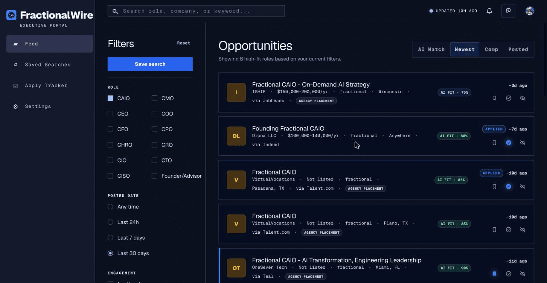Bookmark the ISHIR Fractional CAIO role
The width and height of the screenshot is (547, 283).
pos(494,98)
